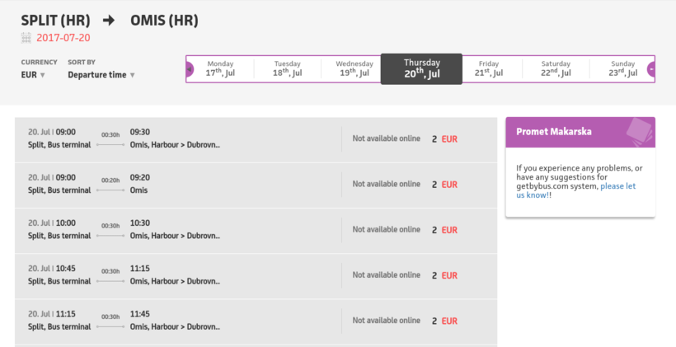The width and height of the screenshot is (676, 347).
Task: Click route arrow between Split and Omis title
Action: pos(109,21)
